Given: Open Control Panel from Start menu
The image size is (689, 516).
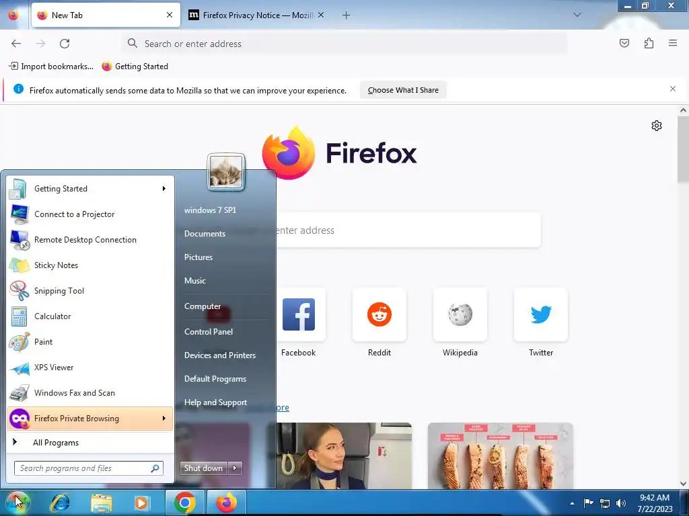Looking at the screenshot, I should pos(209,332).
